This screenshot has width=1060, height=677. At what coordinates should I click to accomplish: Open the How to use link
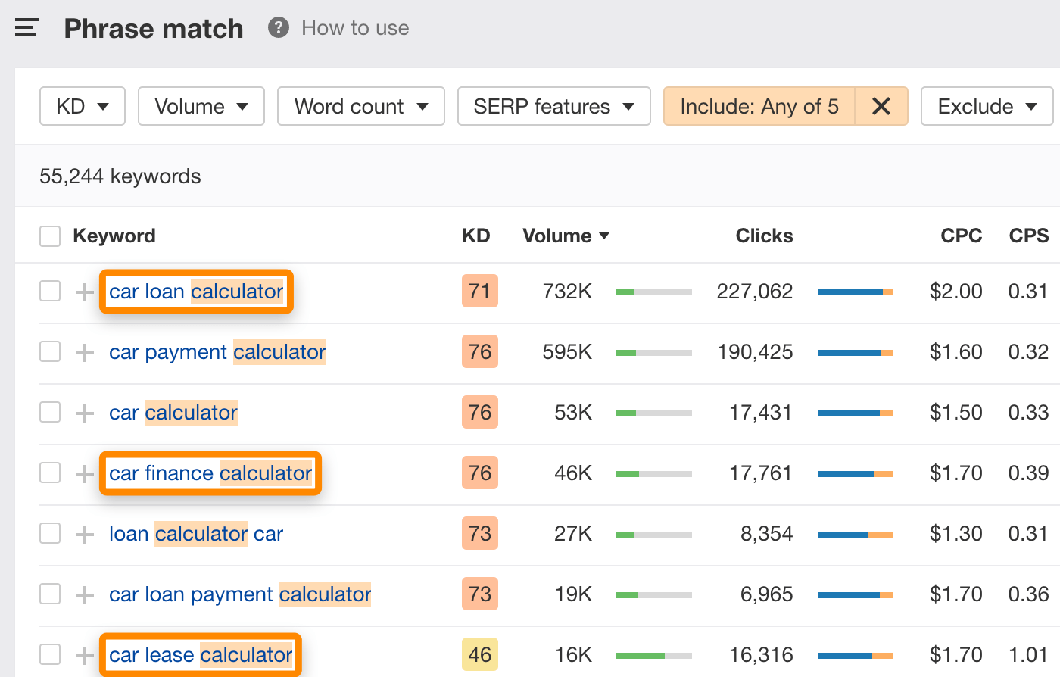pyautogui.click(x=355, y=28)
